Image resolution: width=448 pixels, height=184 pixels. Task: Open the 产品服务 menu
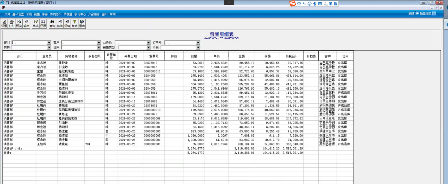coord(94,14)
